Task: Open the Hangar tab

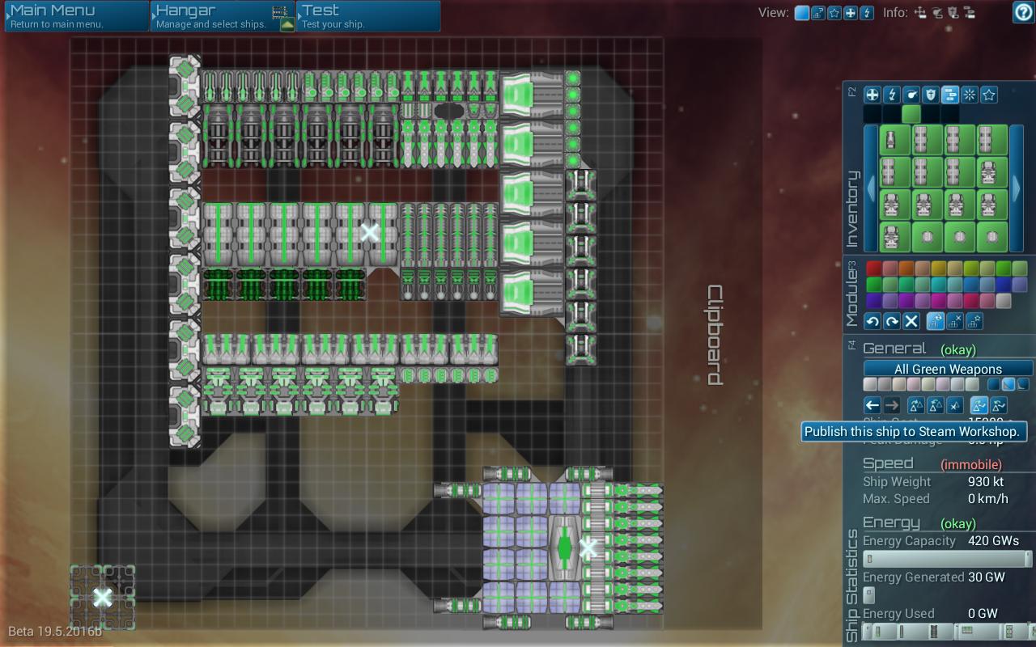Action: 223,16
